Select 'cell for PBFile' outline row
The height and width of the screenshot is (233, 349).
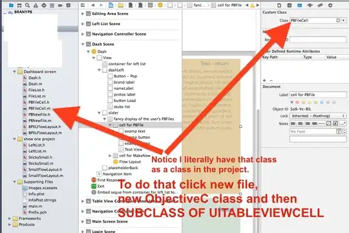coord(131,125)
